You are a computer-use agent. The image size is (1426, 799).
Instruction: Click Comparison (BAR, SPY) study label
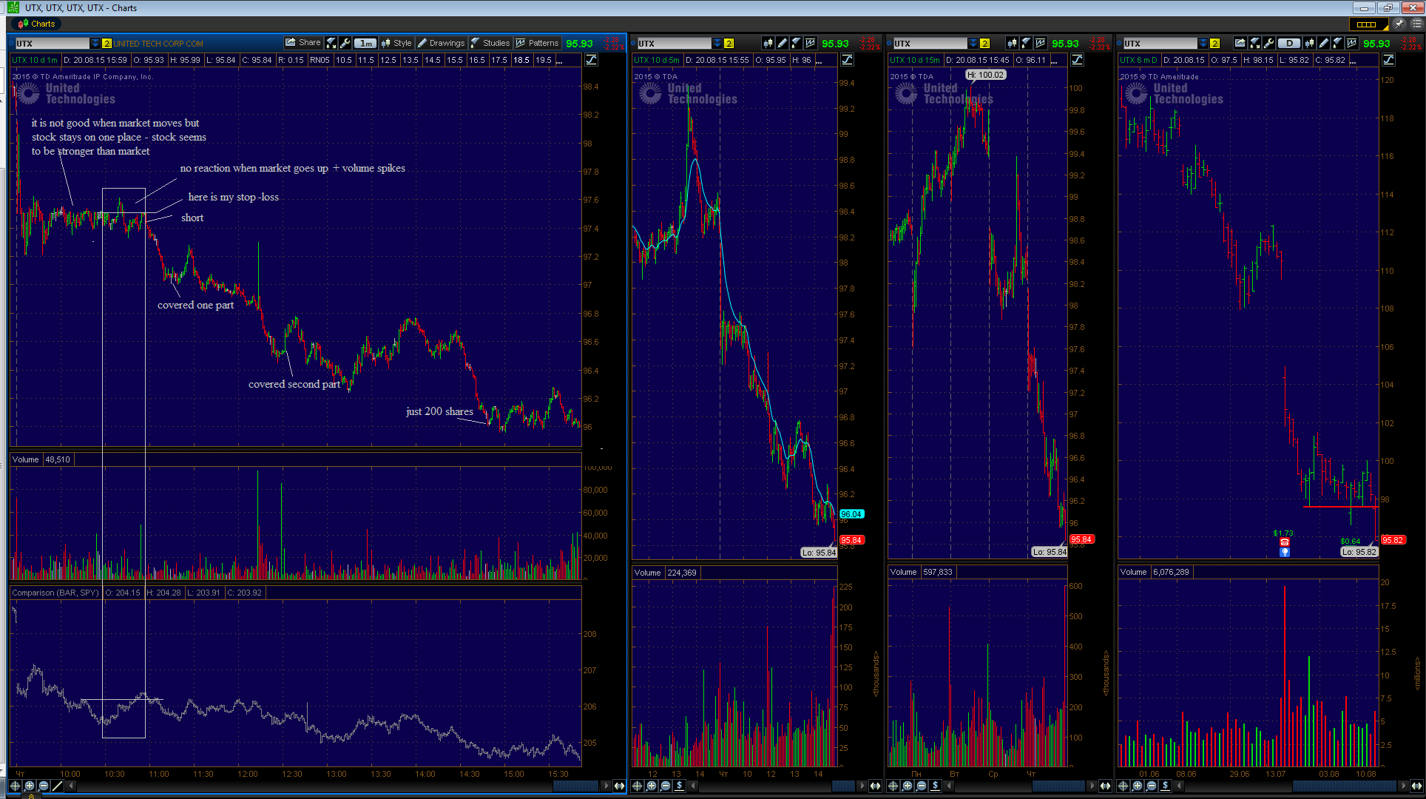pyautogui.click(x=55, y=593)
